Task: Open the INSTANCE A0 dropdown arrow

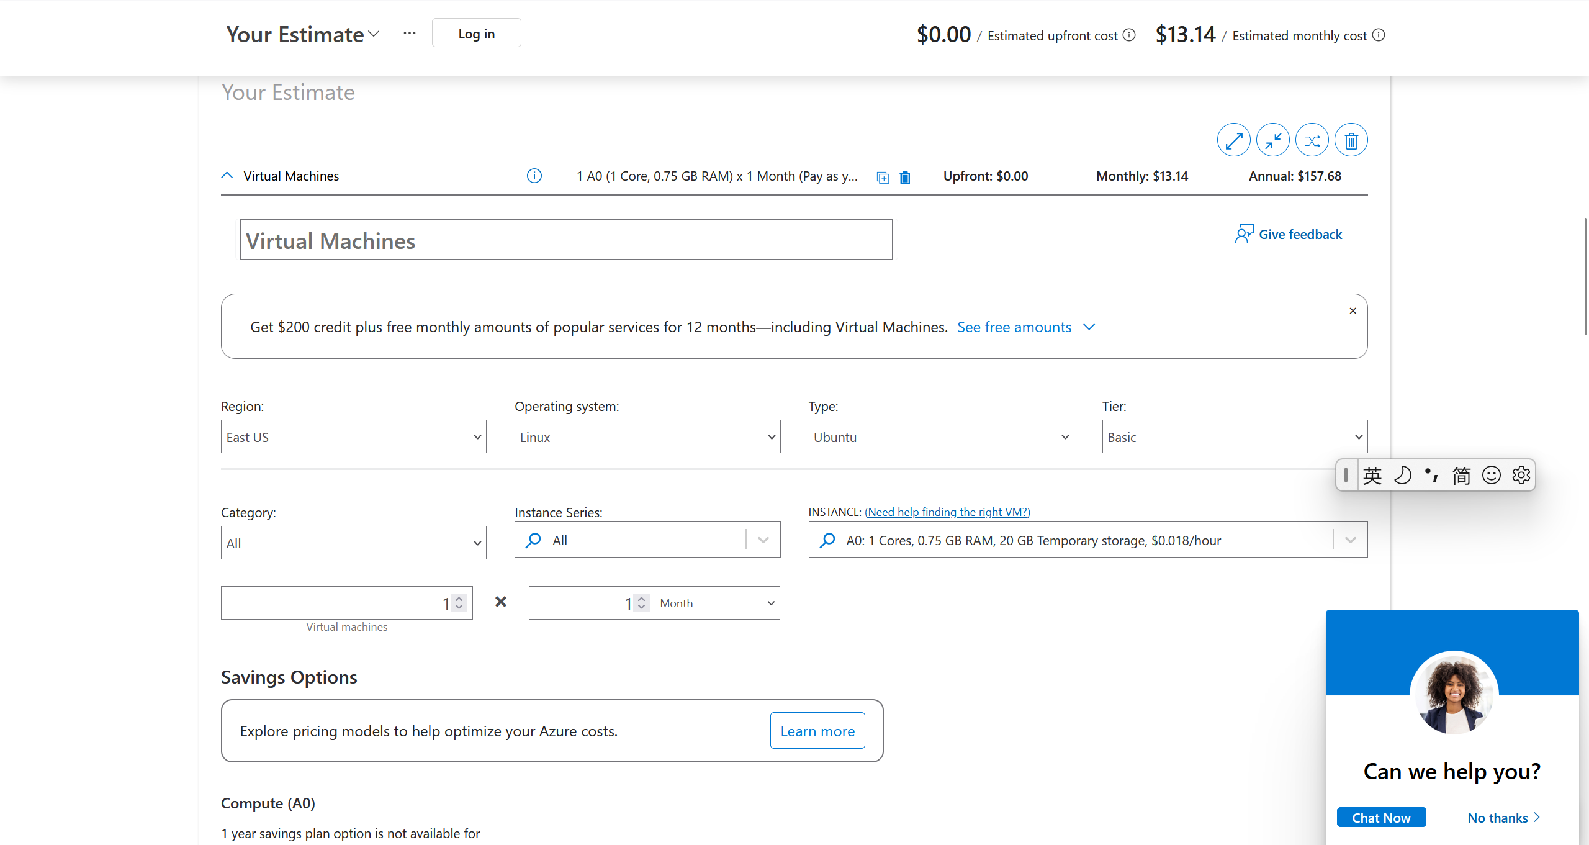Action: coord(1351,540)
